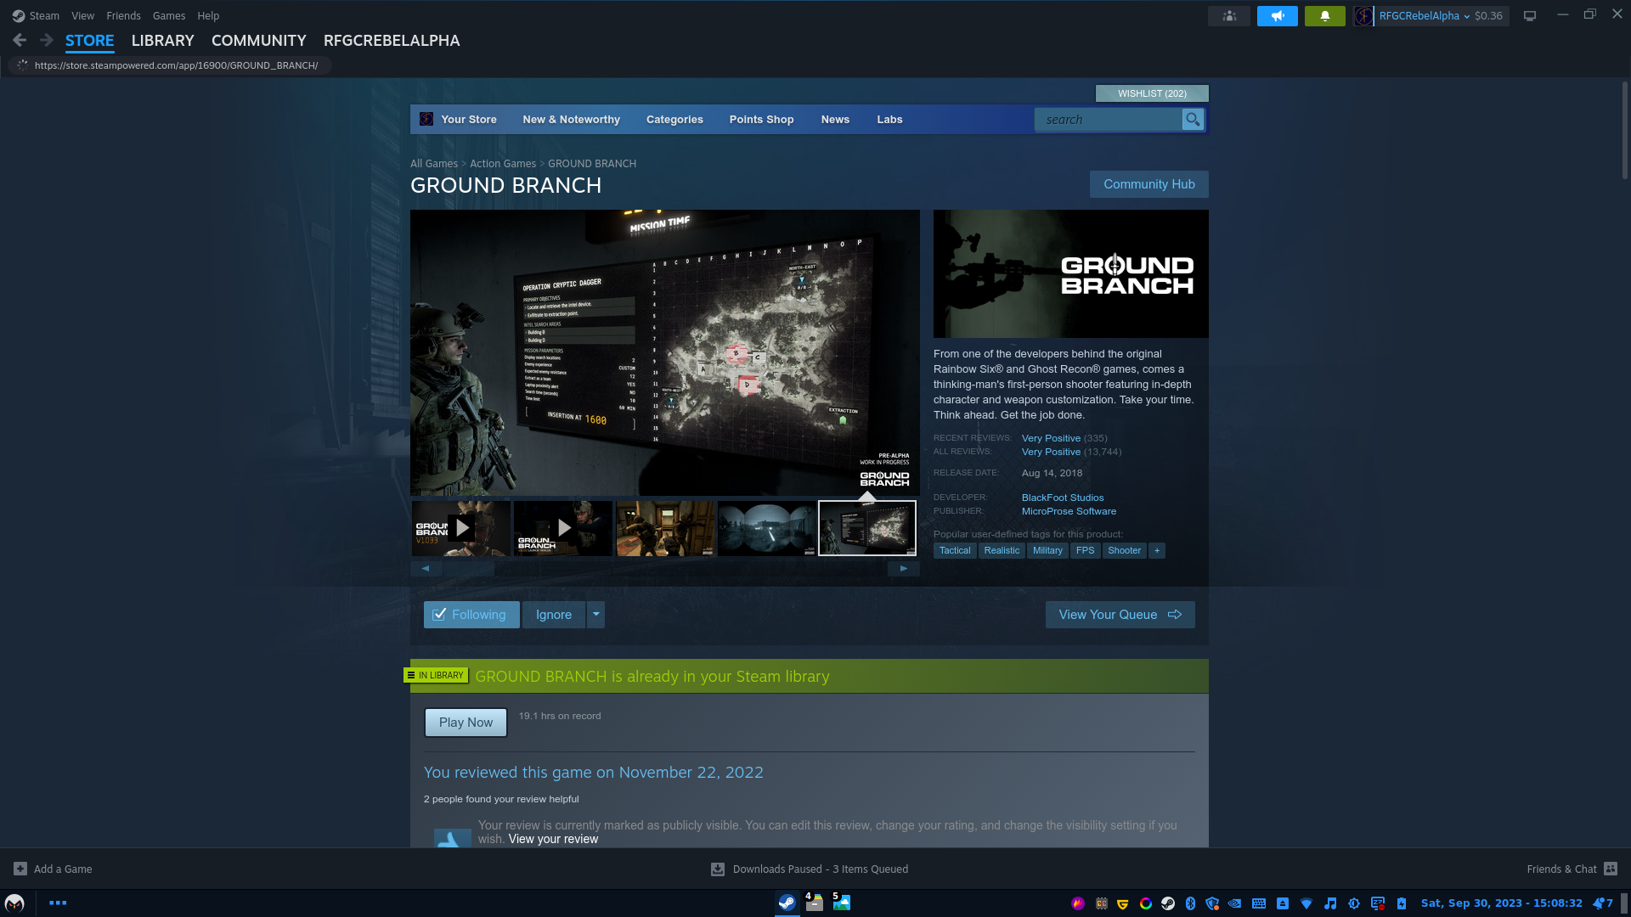This screenshot has width=1631, height=917.
Task: Open the Friends & Chat icon
Action: (x=1611, y=869)
